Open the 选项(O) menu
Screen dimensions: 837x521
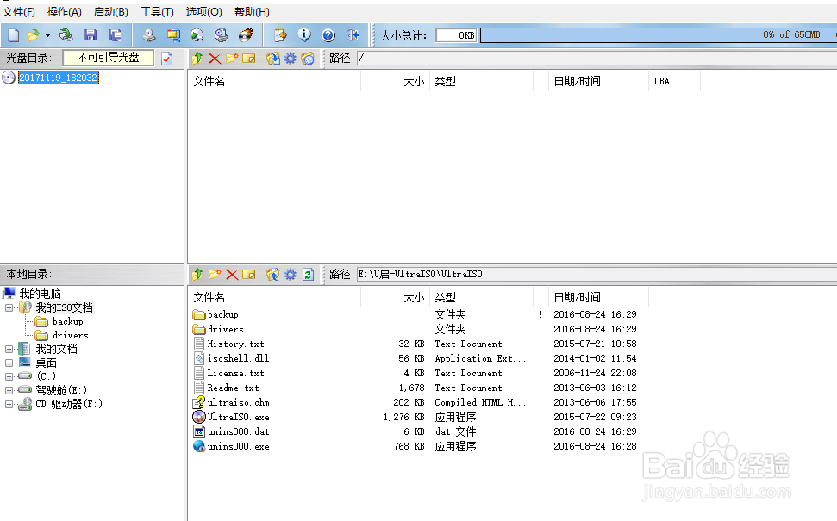(204, 12)
